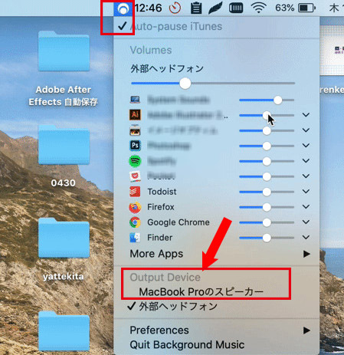Open the clipboard icon in menu bar
Image resolution: width=344 pixels, height=355 pixels.
pyautogui.click(x=196, y=8)
